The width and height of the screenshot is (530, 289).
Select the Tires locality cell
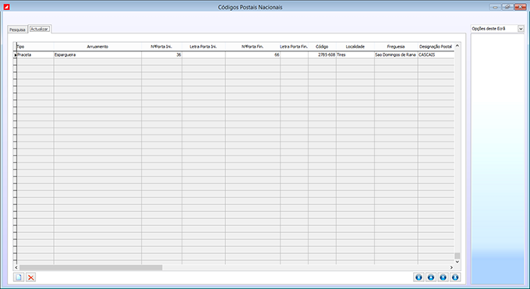point(355,54)
